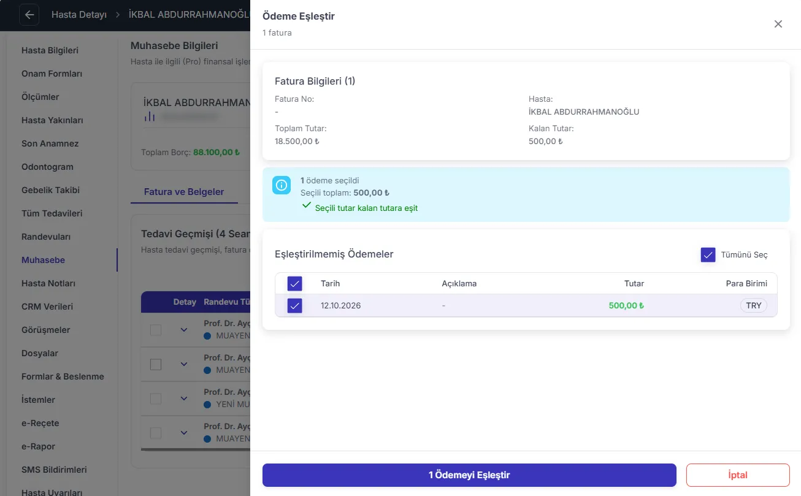801x496 pixels.
Task: Open e-Rapor section
Action: (38, 446)
